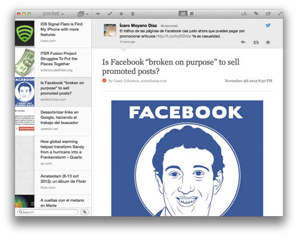Click the 'flickr.com' source label
The image size is (298, 237).
coord(48,187)
